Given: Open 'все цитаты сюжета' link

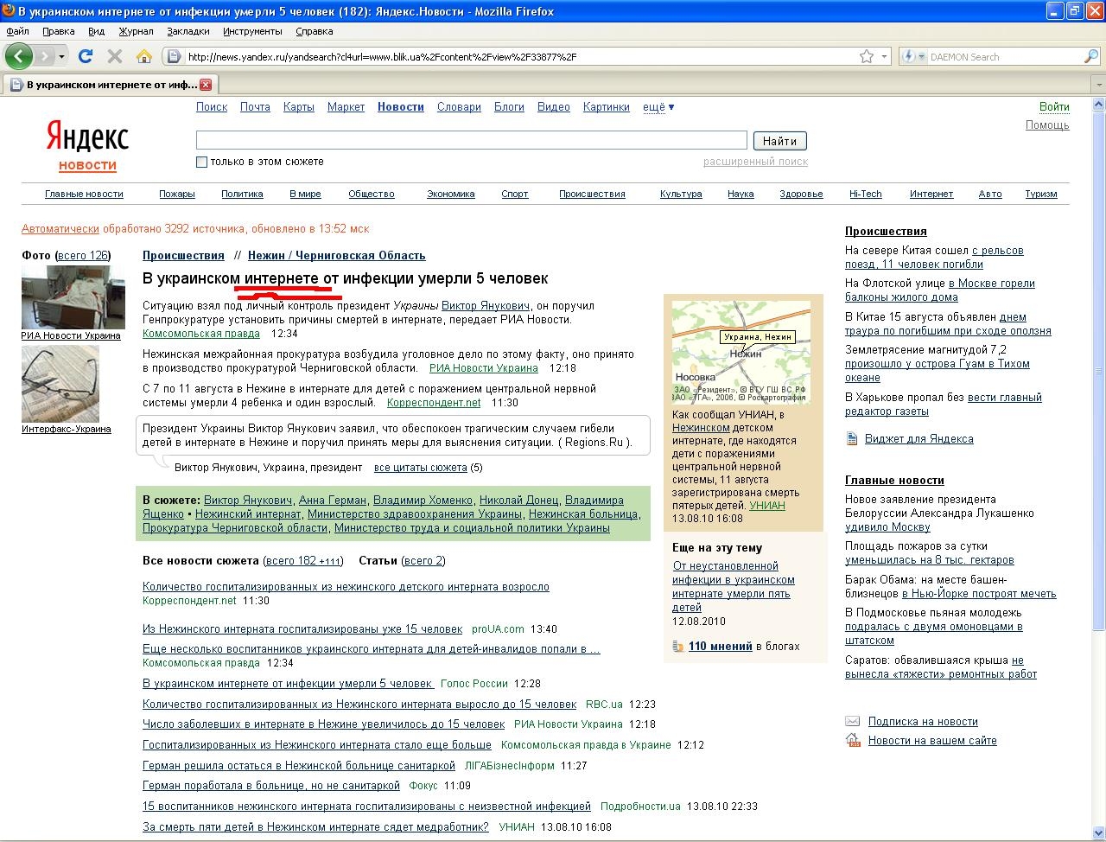Looking at the screenshot, I should [x=420, y=468].
